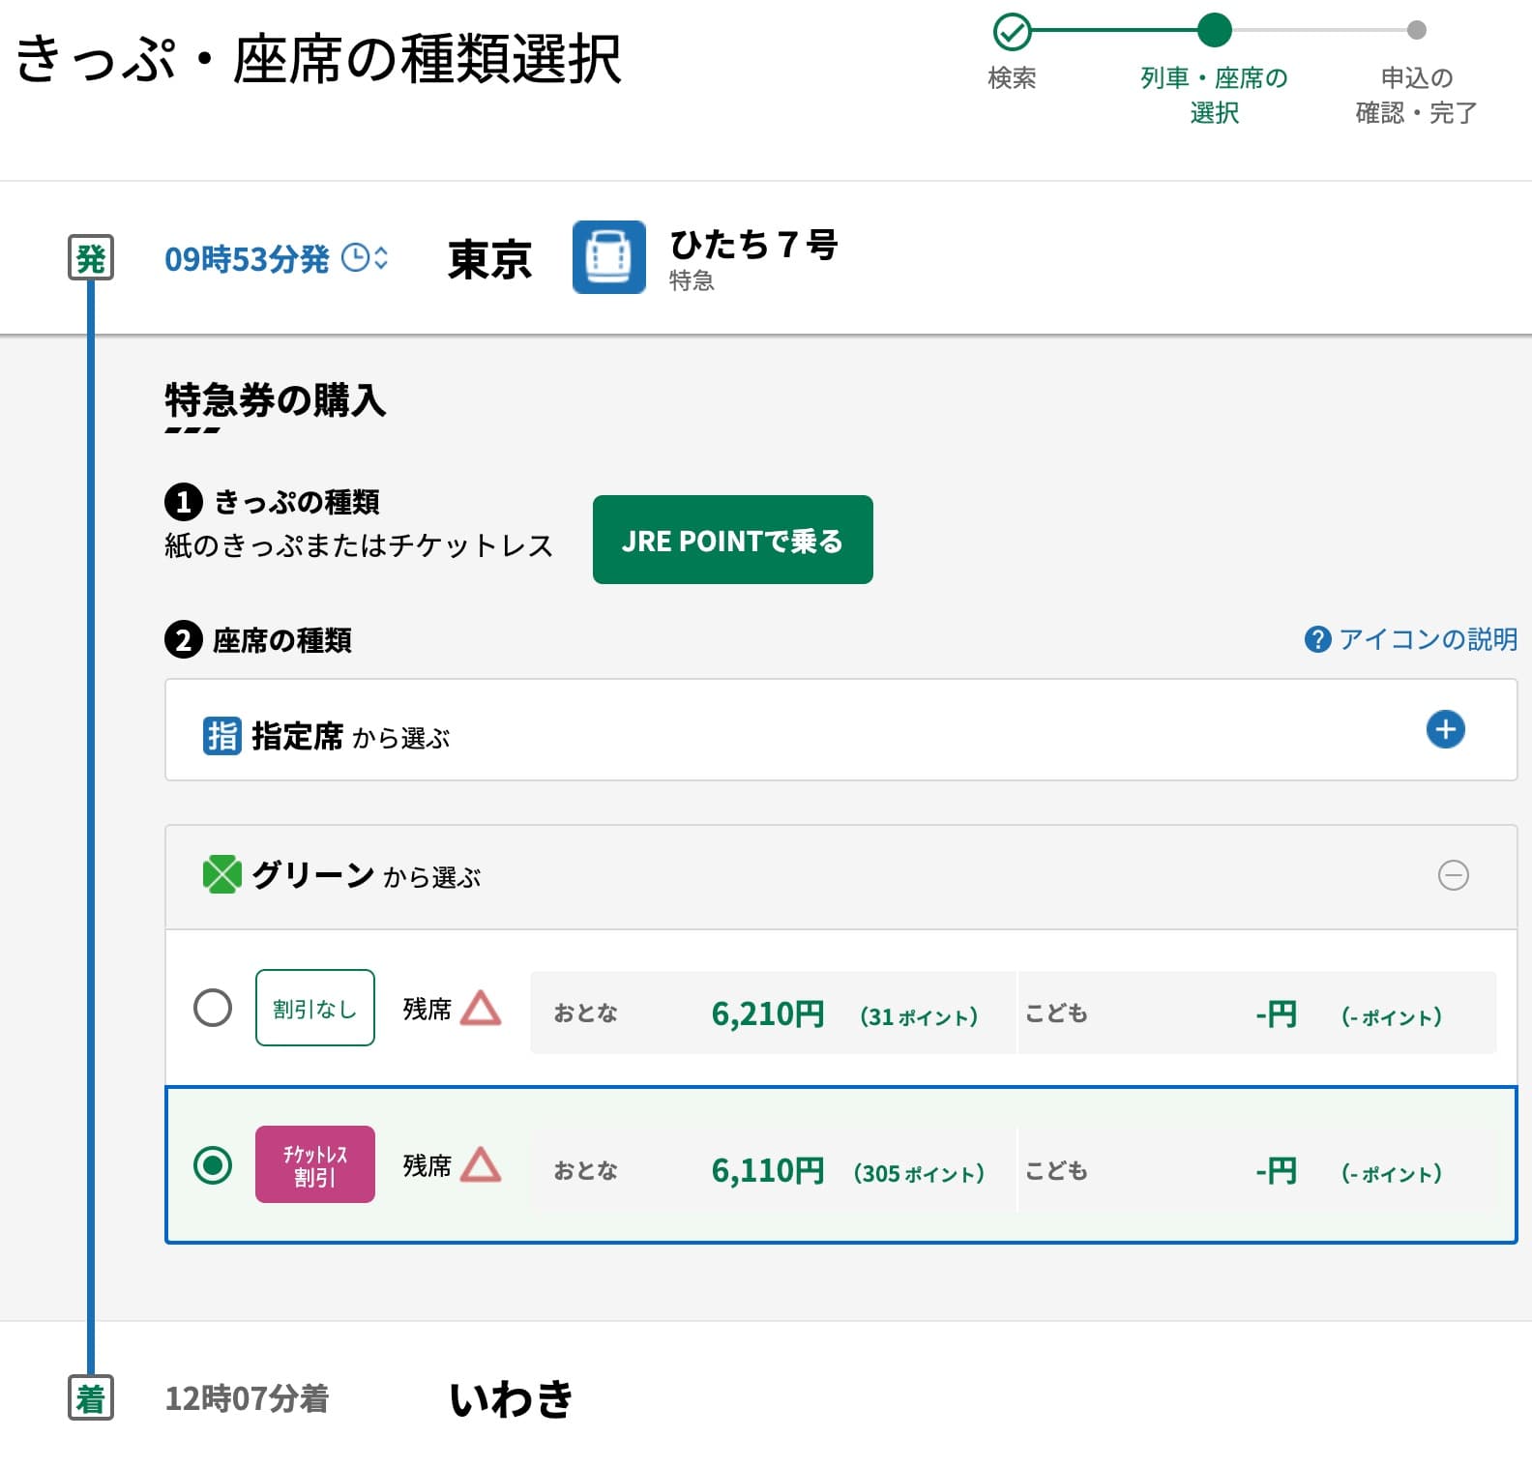Click the triangle availability icon in チケットレス割引 row
The height and width of the screenshot is (1468, 1532).
tap(481, 1164)
